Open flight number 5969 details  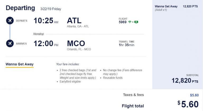(x=123, y=22)
